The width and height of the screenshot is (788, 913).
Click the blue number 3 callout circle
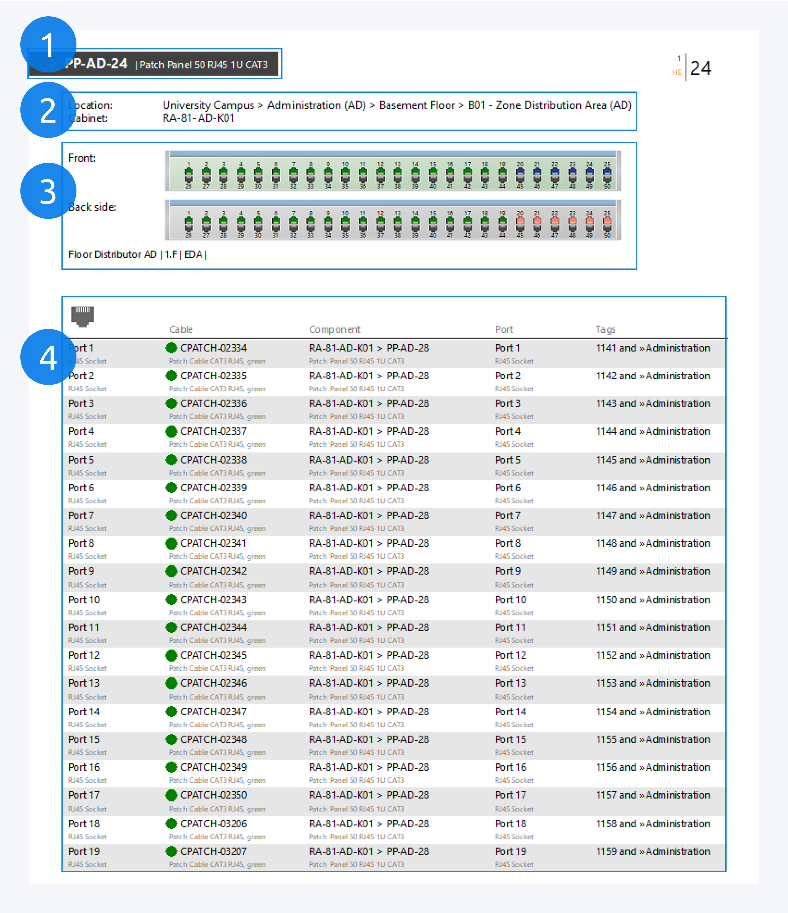(x=48, y=191)
